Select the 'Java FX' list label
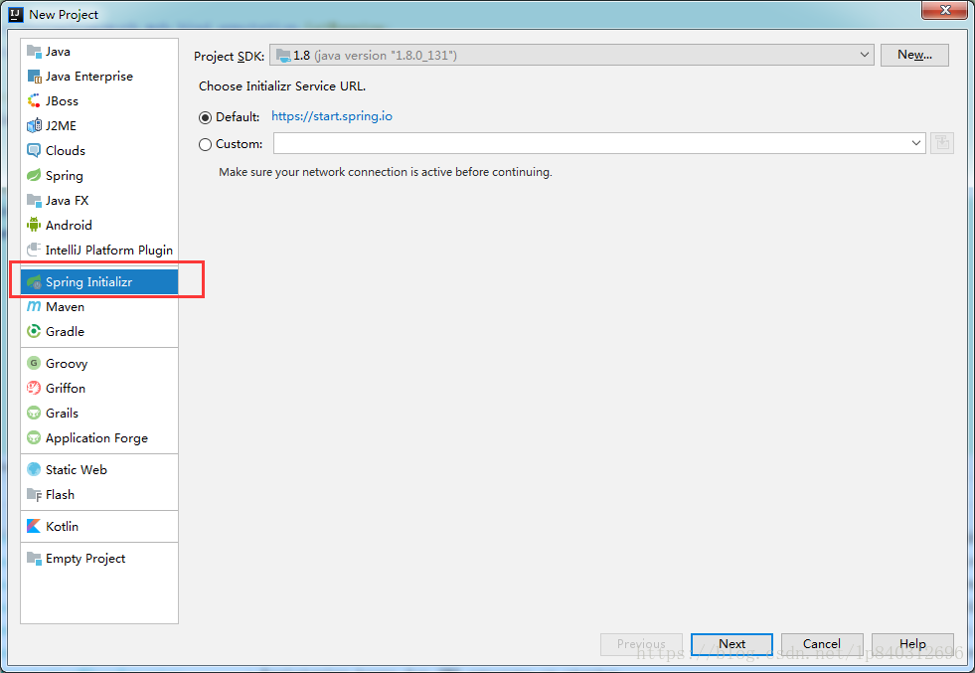Viewport: 975px width, 673px height. (x=67, y=200)
